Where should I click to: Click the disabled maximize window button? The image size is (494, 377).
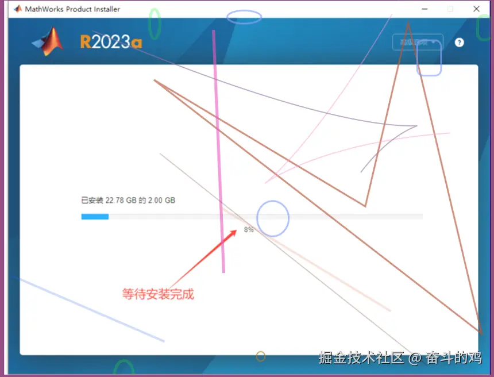pyautogui.click(x=450, y=9)
